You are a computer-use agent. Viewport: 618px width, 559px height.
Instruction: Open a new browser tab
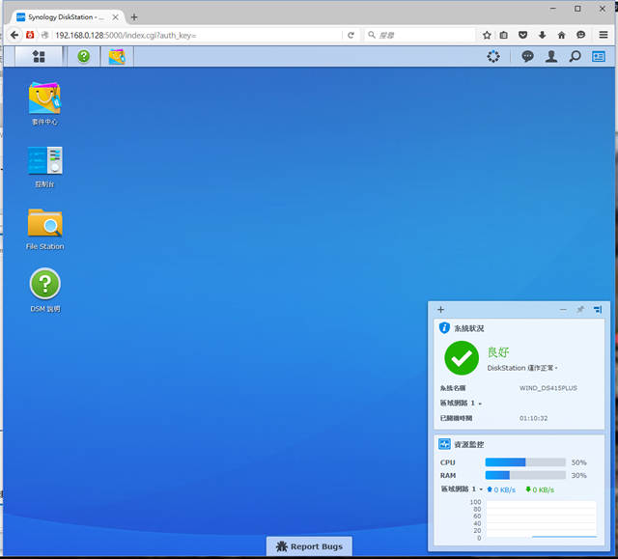click(x=134, y=17)
